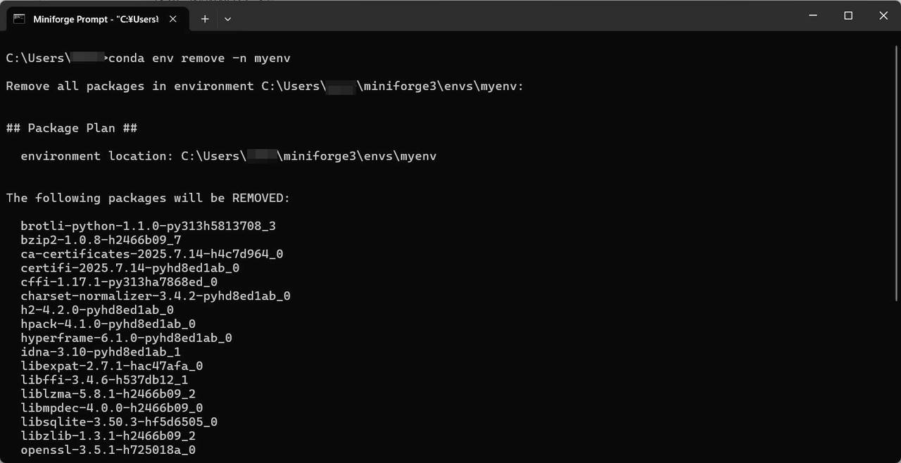The image size is (901, 463).
Task: Click the terminal icon in the Miniforge Prompt tab
Action: [20, 19]
